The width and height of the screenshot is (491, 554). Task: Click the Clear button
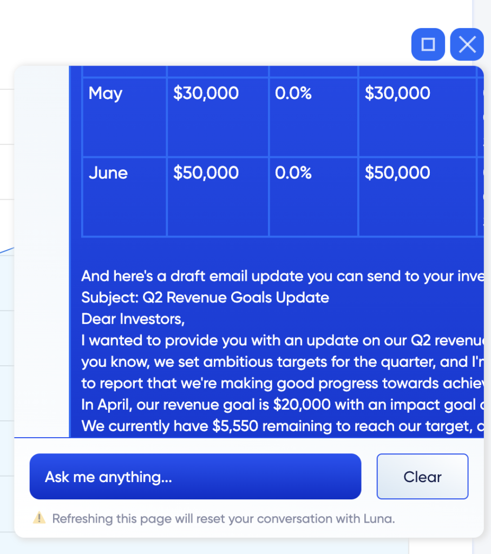422,477
